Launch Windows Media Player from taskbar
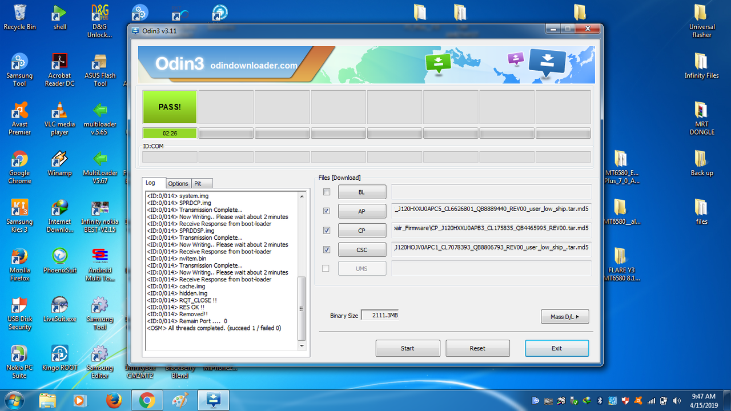This screenshot has height=411, width=731. coord(81,400)
